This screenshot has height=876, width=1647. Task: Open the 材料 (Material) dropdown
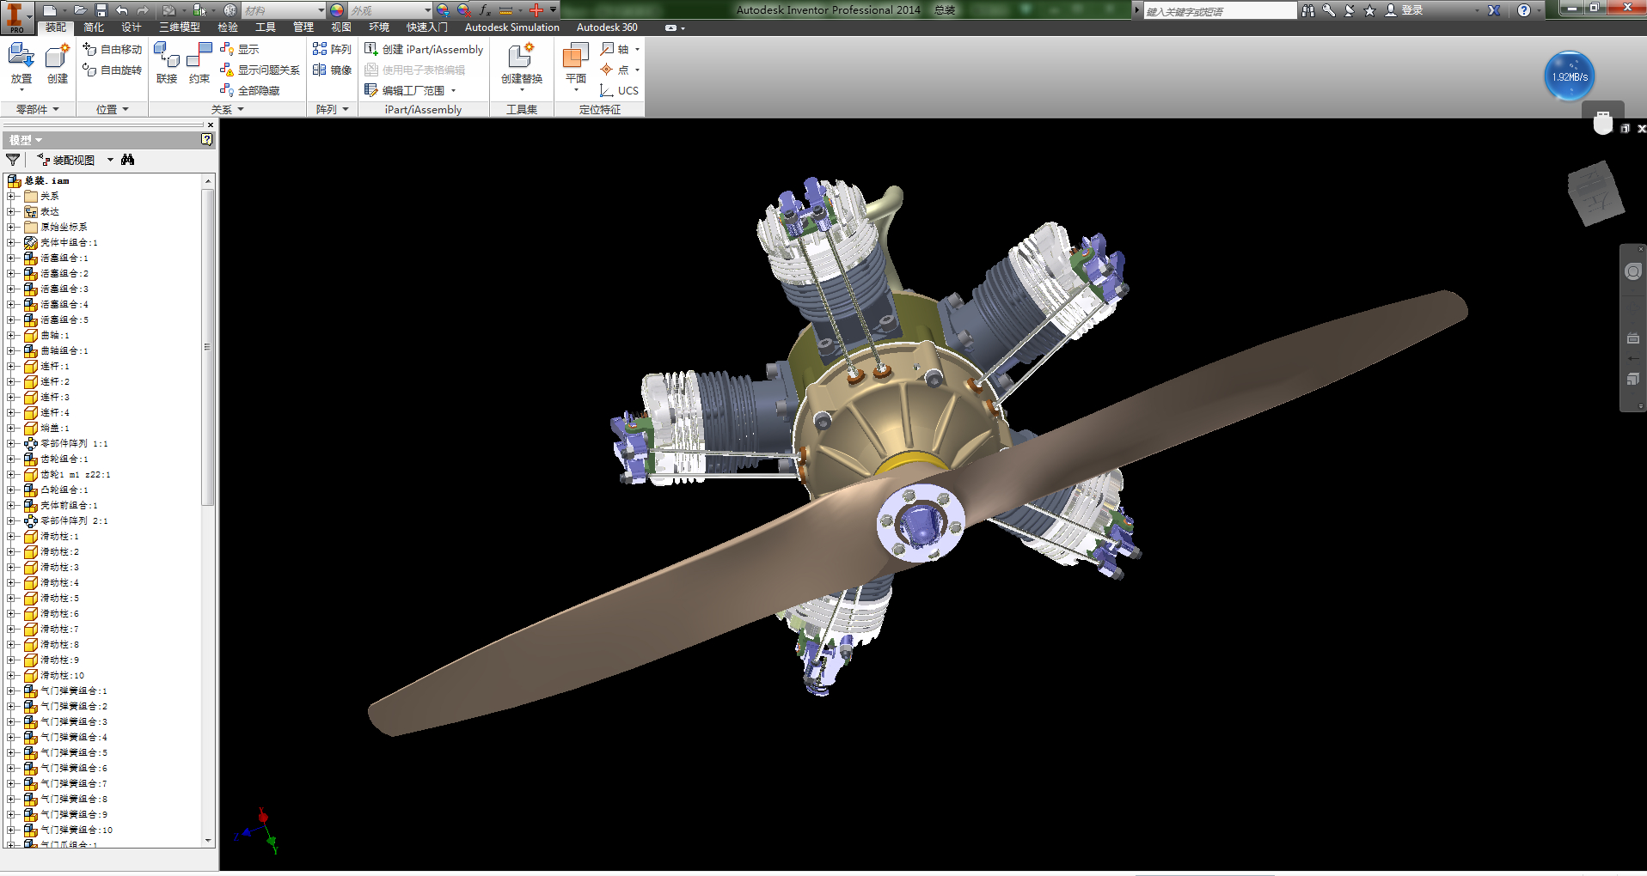[x=321, y=10]
